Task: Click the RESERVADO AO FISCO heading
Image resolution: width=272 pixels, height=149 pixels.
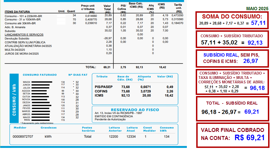Action: click(135, 110)
